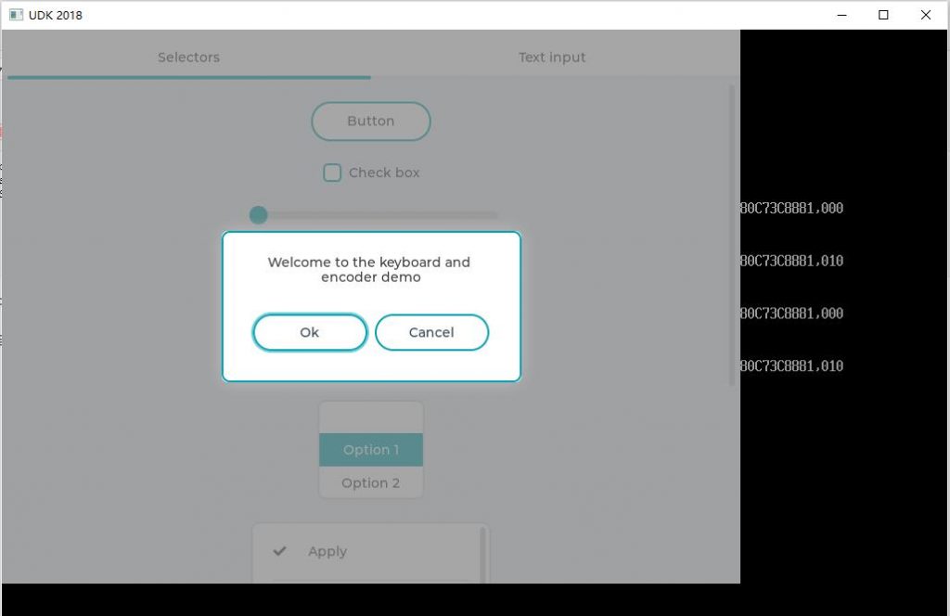Click the checkmark icon beside Apply

pos(279,551)
